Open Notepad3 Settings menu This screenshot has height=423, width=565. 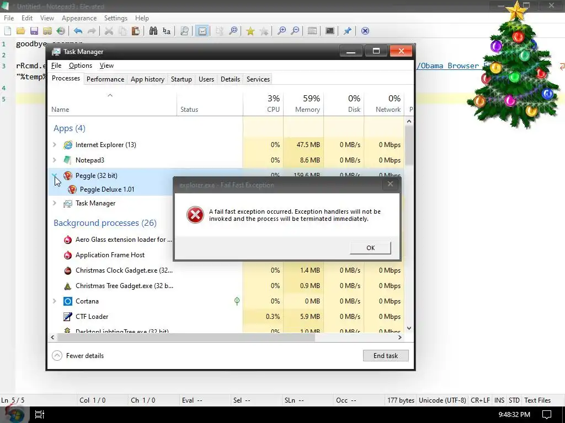[116, 18]
